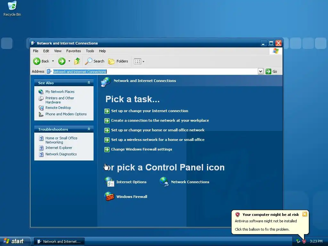Close the security warning balloon
Screen dimensions: 328x246
[x=305, y=214]
